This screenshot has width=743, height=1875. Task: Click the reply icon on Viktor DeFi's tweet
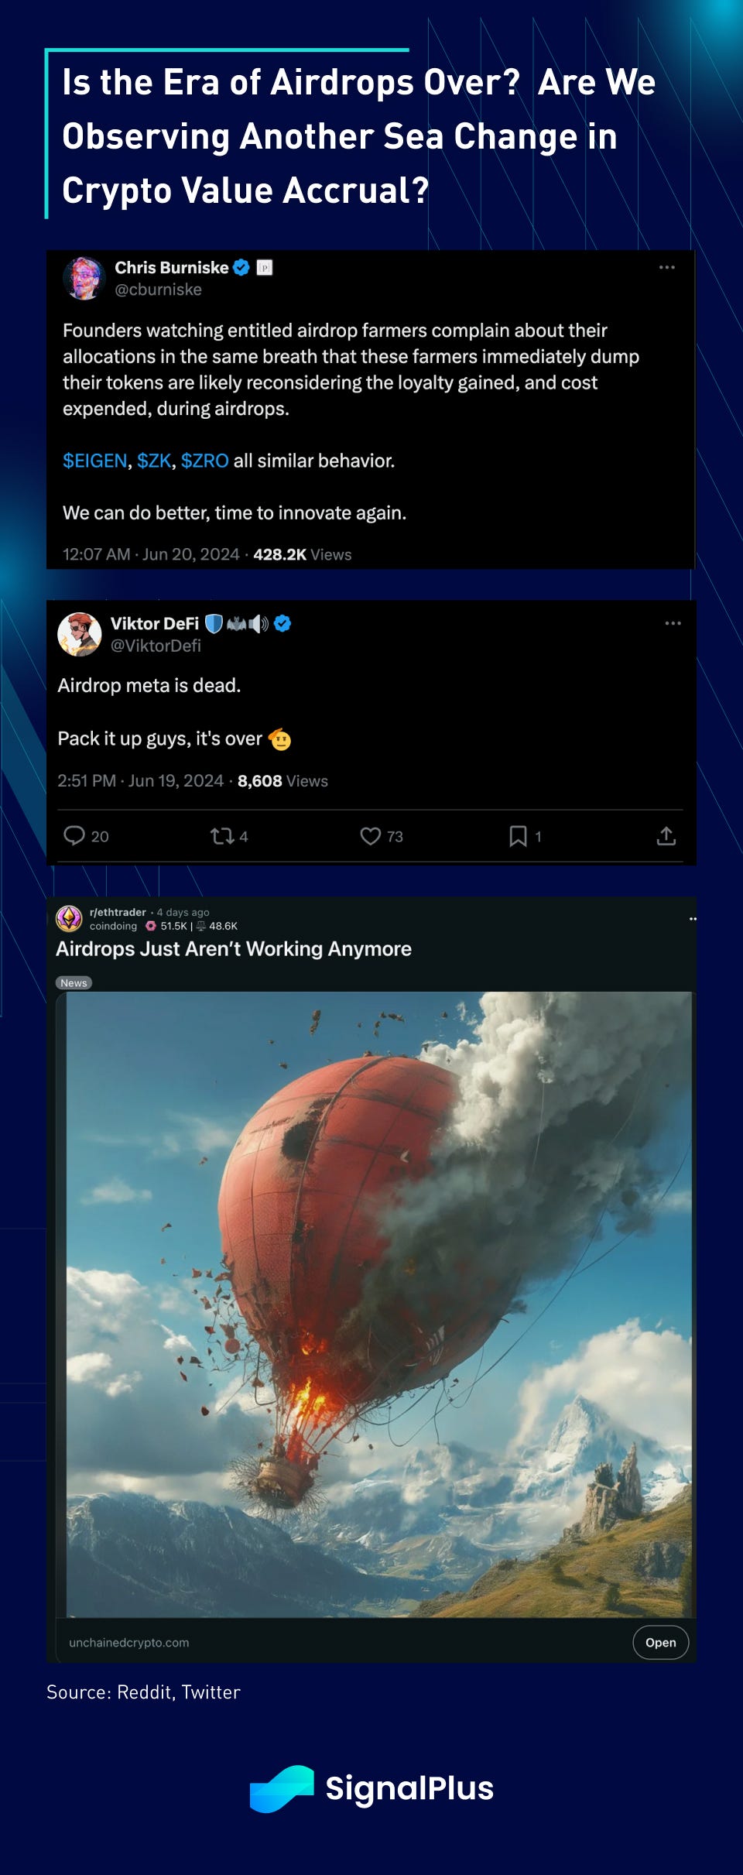[x=74, y=835]
